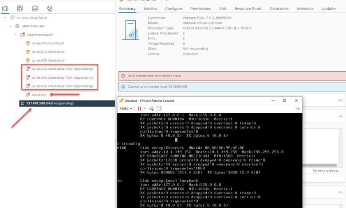Click the Cannot synchronize host 10.1.149.248 message
Viewport: 346px width, 208px height.
click(232, 87)
